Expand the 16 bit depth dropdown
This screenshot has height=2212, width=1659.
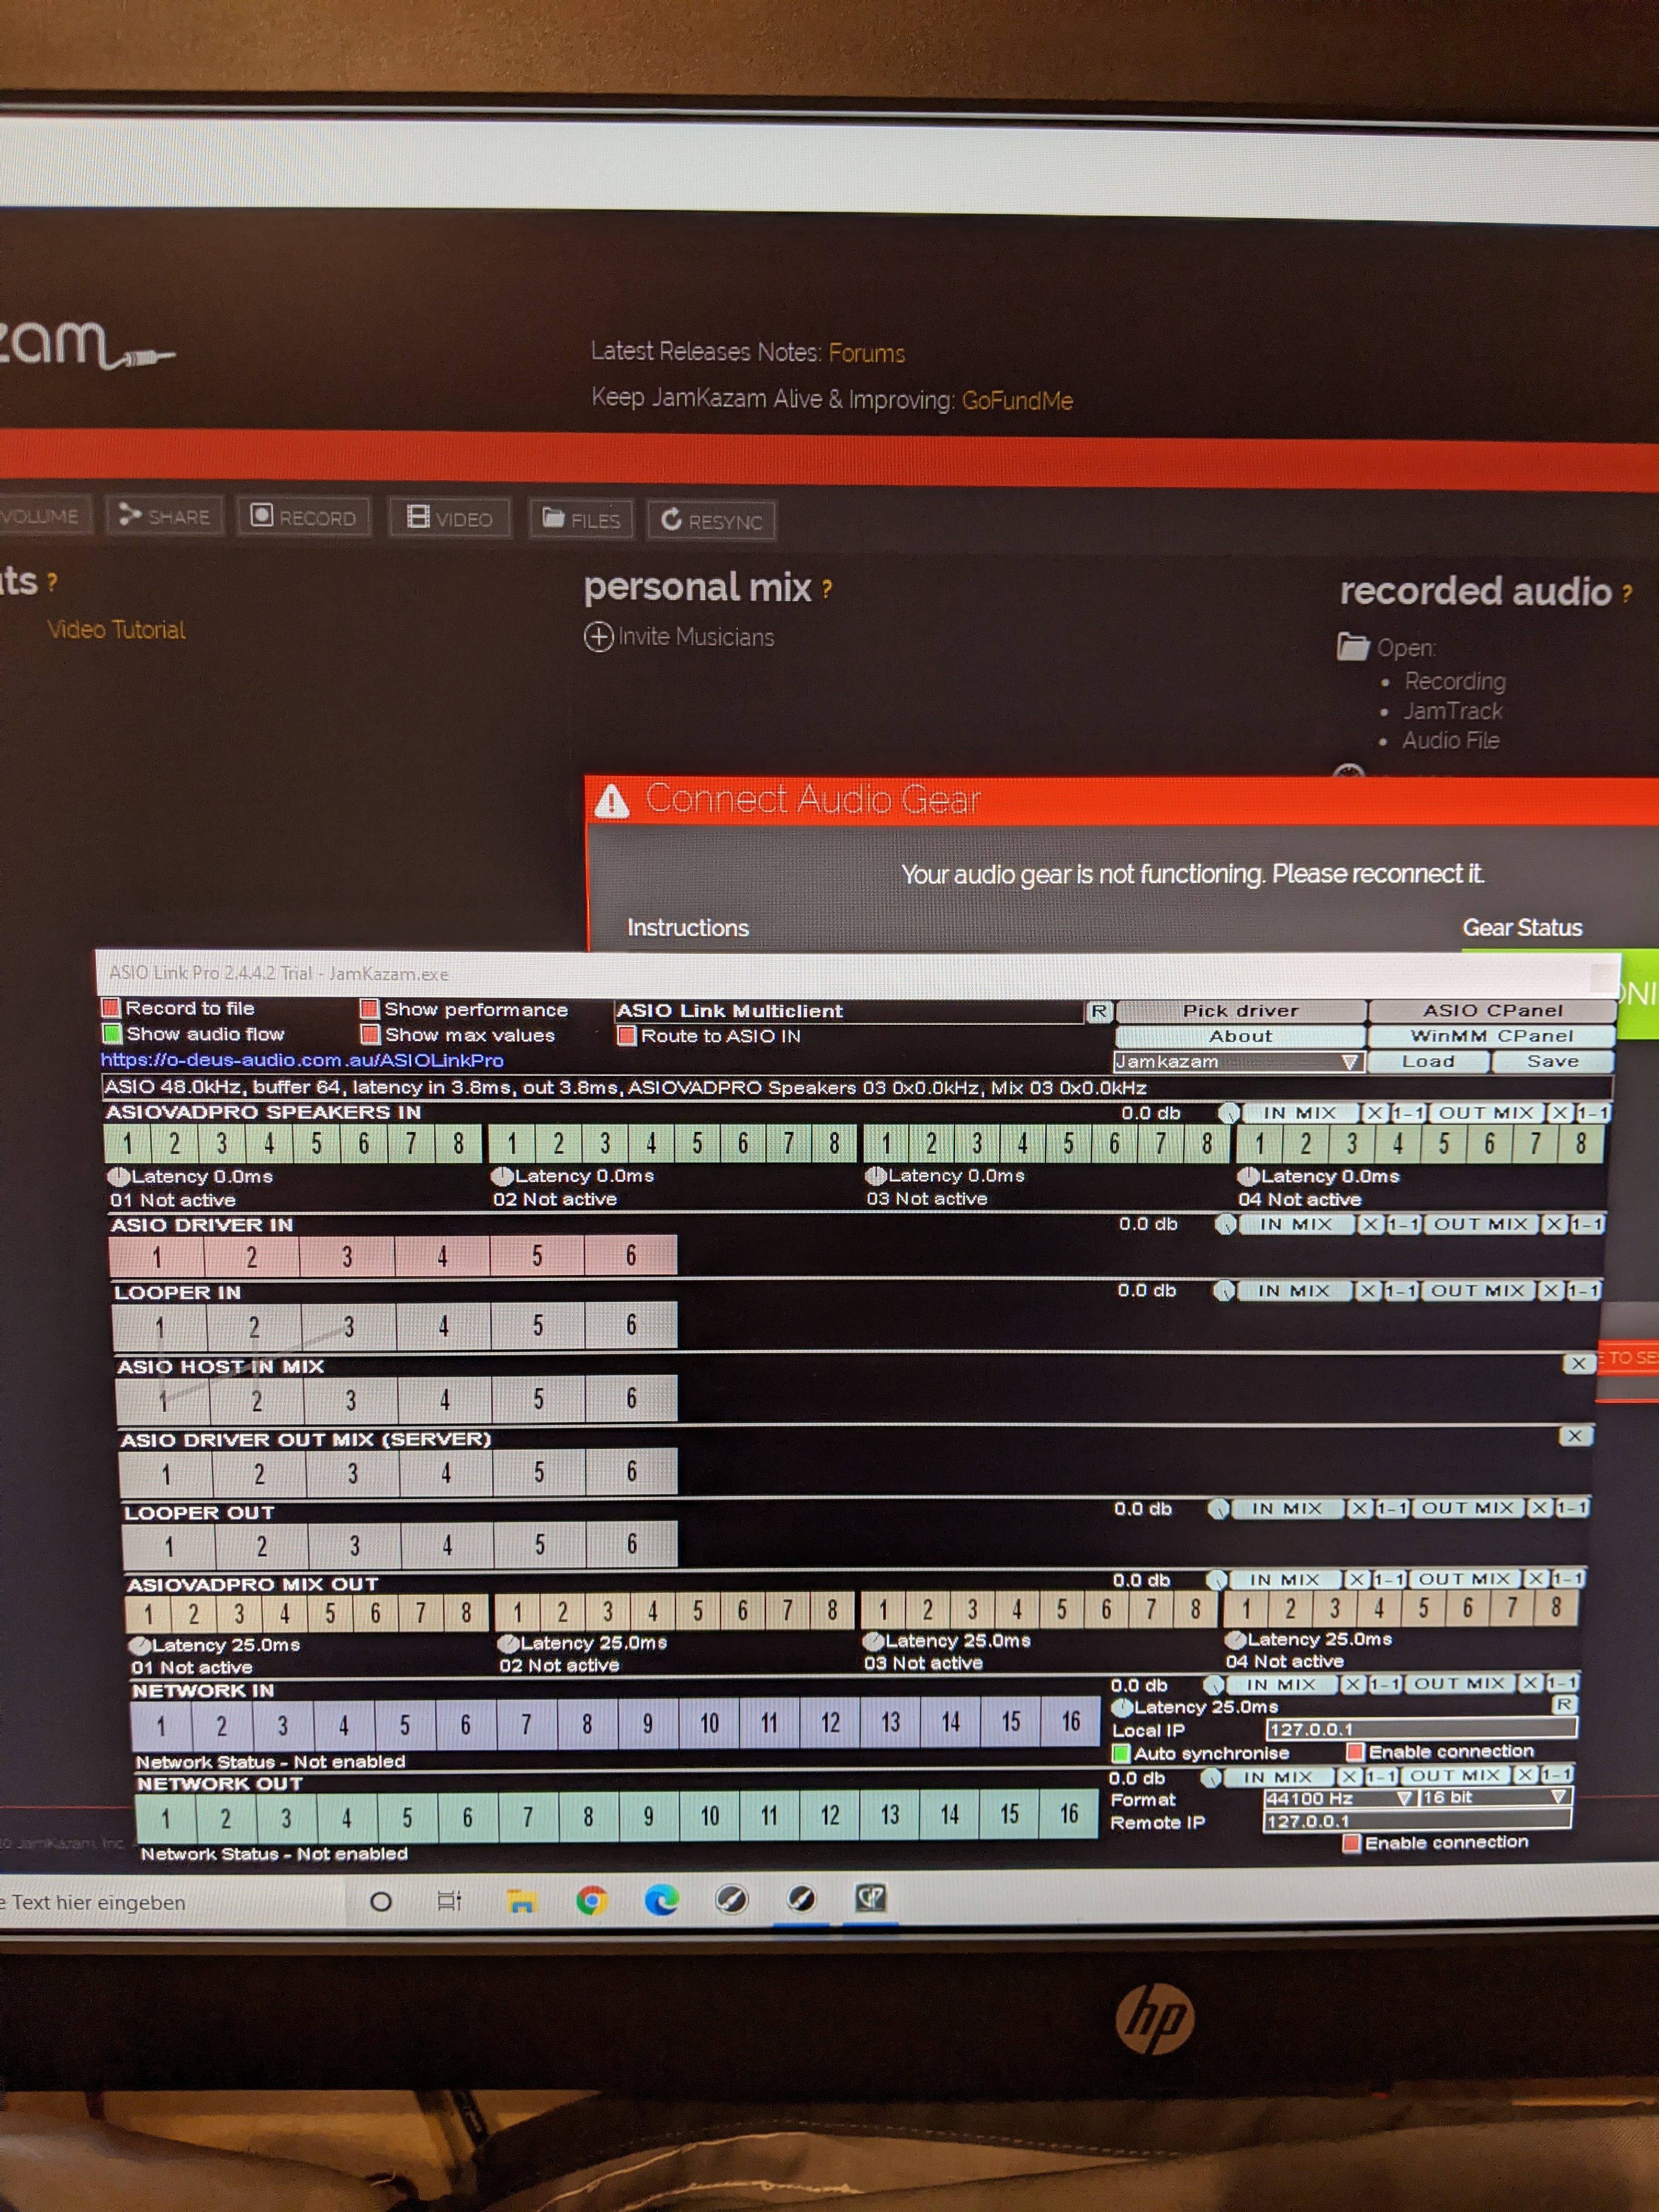click(x=1557, y=1797)
